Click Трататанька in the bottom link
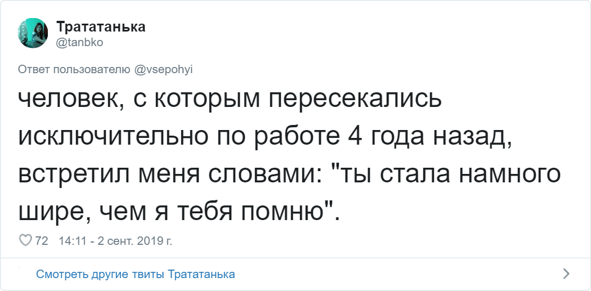 tap(202, 274)
